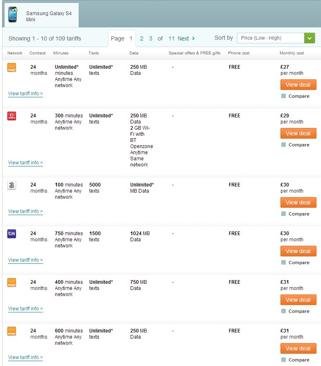Click Orange logo on 600 minutes tariff
The height and width of the screenshot is (366, 321).
(12, 331)
